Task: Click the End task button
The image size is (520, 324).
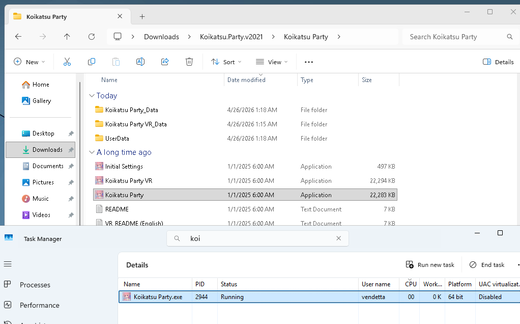Action: (487, 265)
